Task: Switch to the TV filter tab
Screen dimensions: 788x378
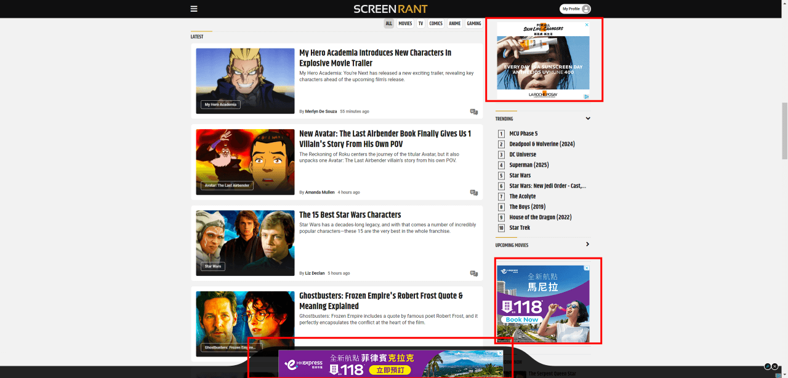Action: (421, 24)
